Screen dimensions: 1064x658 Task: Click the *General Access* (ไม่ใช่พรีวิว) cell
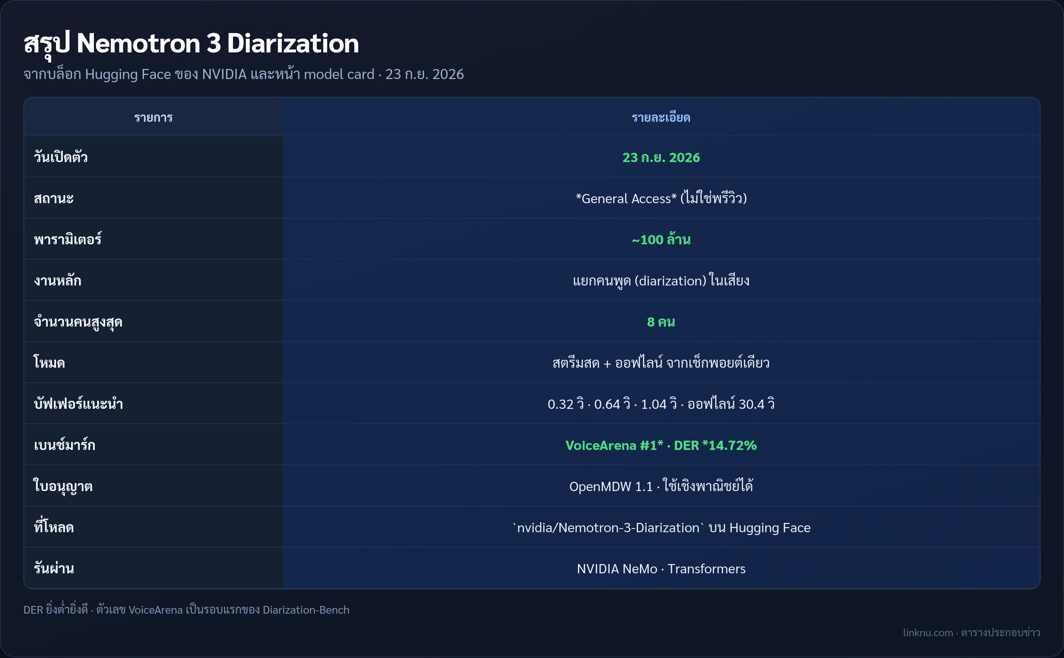661,198
